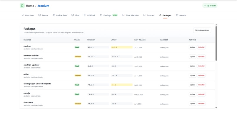Click the electron-builder package name

pos(31,56)
